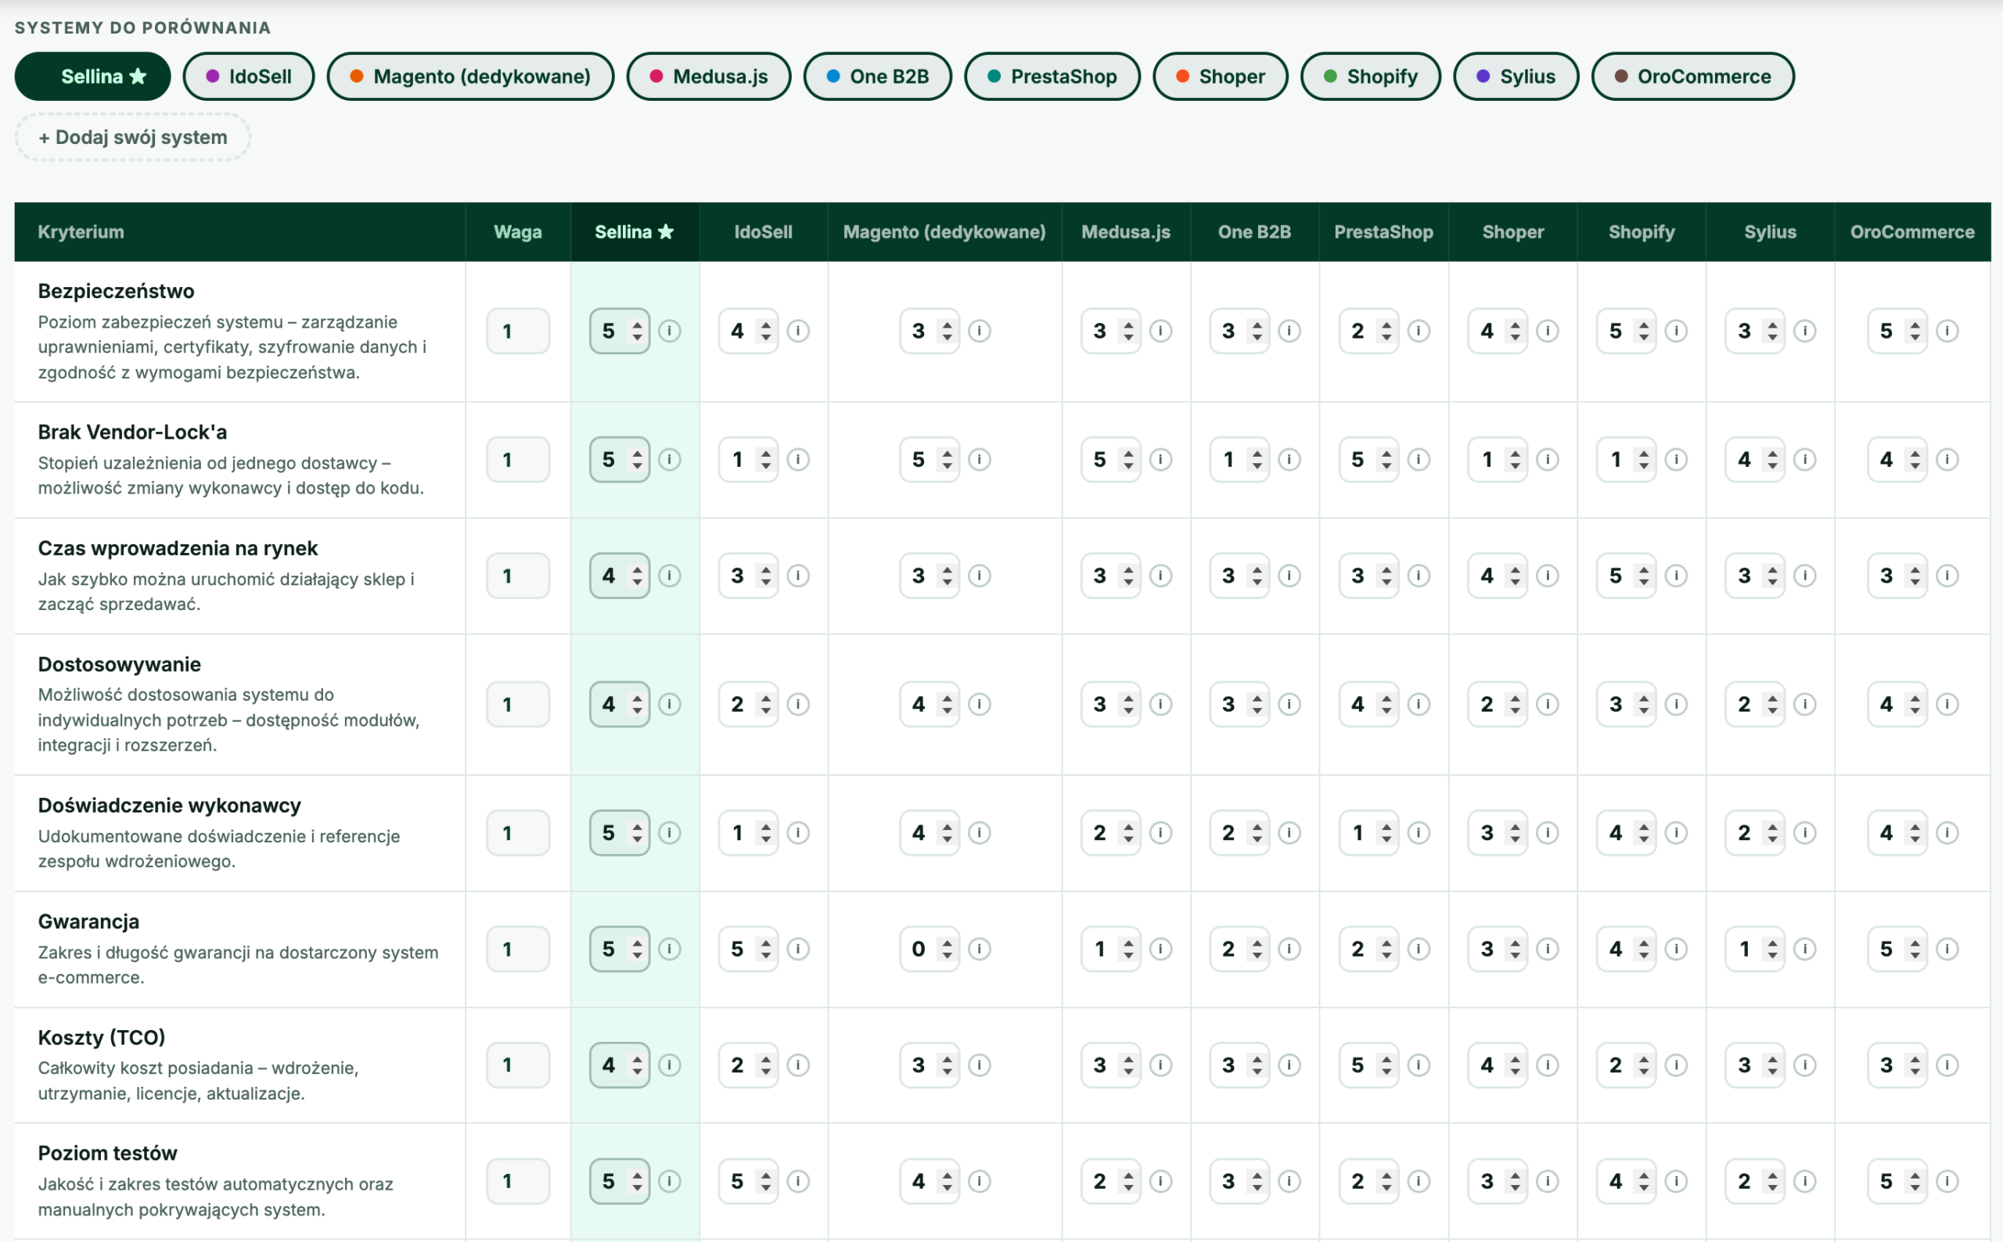The image size is (2003, 1242).
Task: Select the Magento (dedykowane) table column header
Action: (944, 232)
